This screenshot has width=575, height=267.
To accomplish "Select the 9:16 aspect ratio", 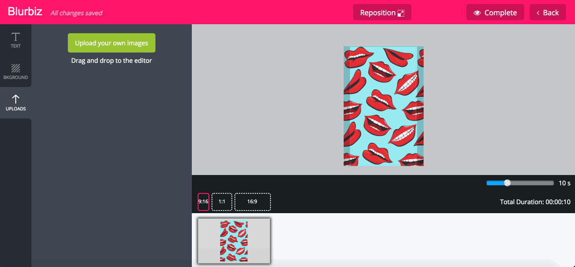I will tap(203, 202).
